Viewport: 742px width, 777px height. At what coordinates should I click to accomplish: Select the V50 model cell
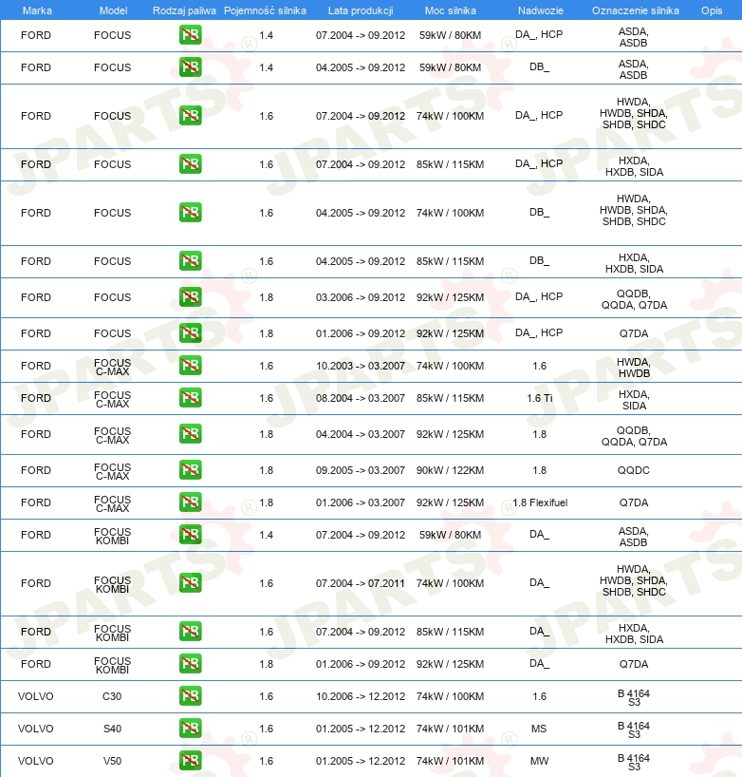click(x=112, y=761)
